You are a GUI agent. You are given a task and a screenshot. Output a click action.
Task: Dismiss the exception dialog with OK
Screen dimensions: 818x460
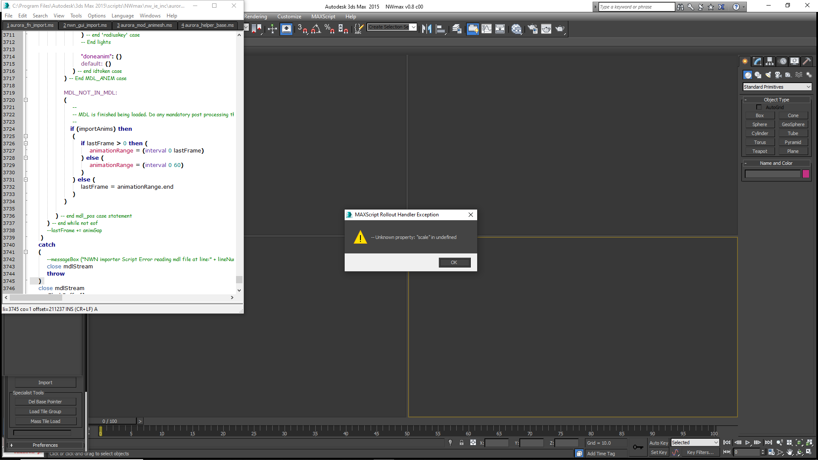[x=455, y=262]
